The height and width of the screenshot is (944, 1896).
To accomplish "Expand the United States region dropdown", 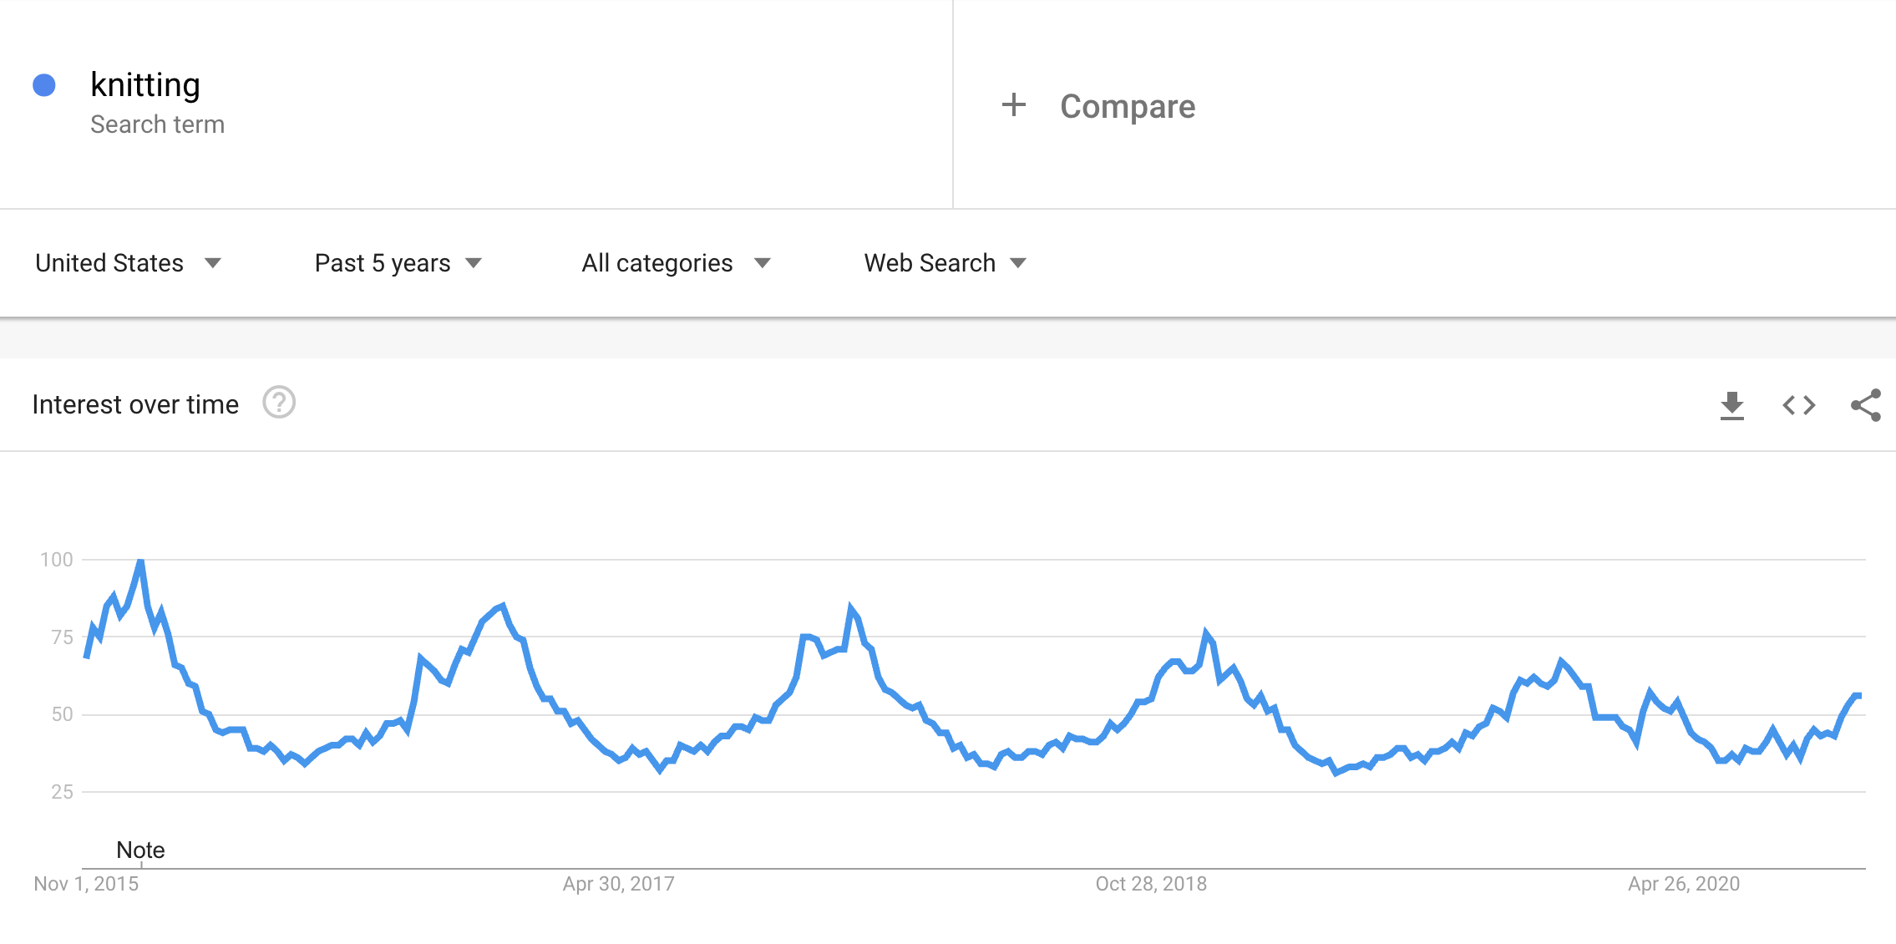I will 128,263.
